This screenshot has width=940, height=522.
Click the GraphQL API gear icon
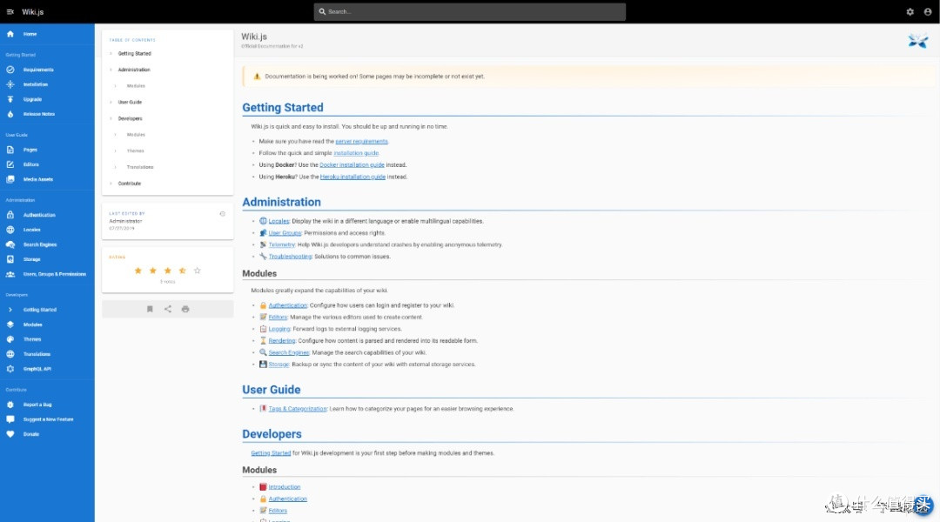pos(10,369)
